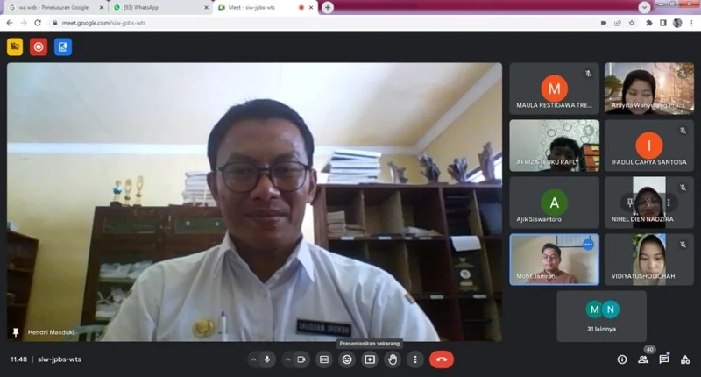Click the share page icon in address bar
The height and width of the screenshot is (377, 701).
click(618, 23)
